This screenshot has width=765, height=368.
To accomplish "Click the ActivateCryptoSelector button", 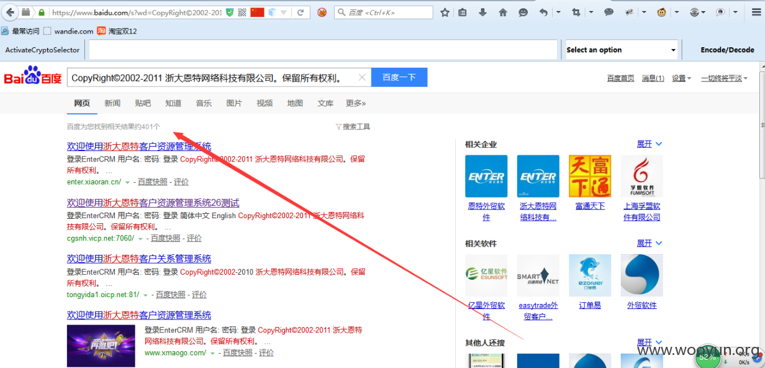I will click(x=43, y=50).
